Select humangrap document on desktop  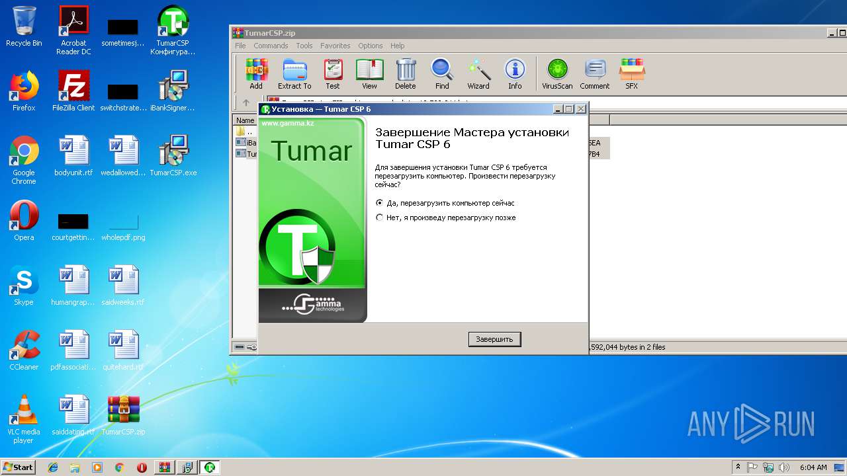tap(73, 286)
